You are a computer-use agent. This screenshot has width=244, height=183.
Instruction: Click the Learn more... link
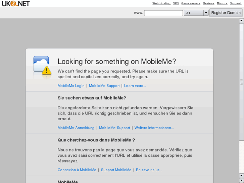(135, 86)
